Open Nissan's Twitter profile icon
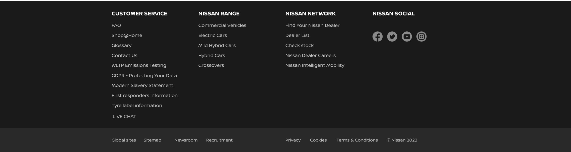571x152 pixels. [x=392, y=37]
